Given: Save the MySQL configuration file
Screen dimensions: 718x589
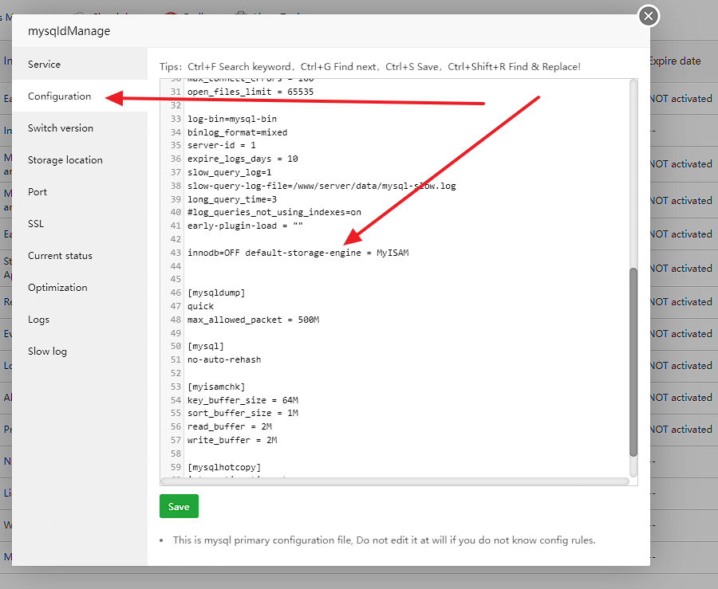Looking at the screenshot, I should [179, 506].
